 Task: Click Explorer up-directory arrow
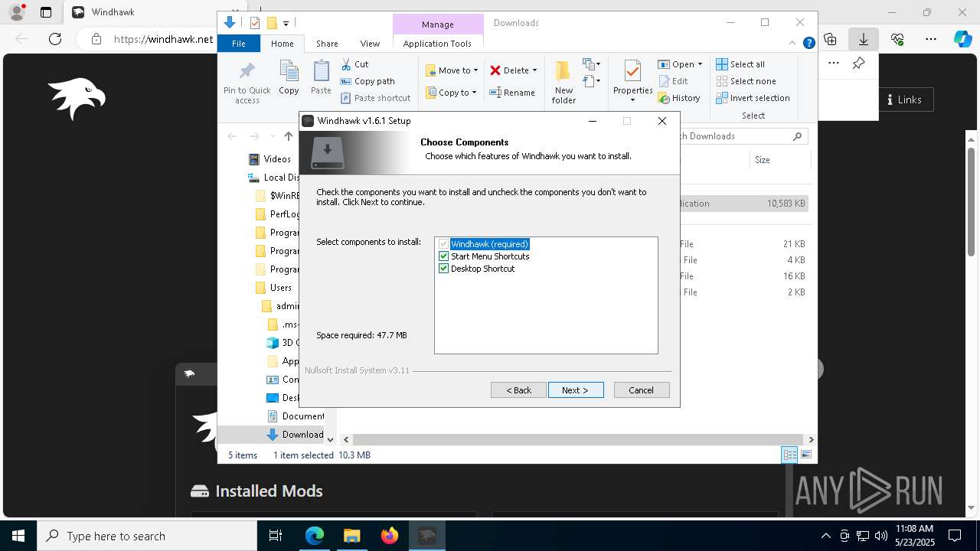tap(288, 136)
